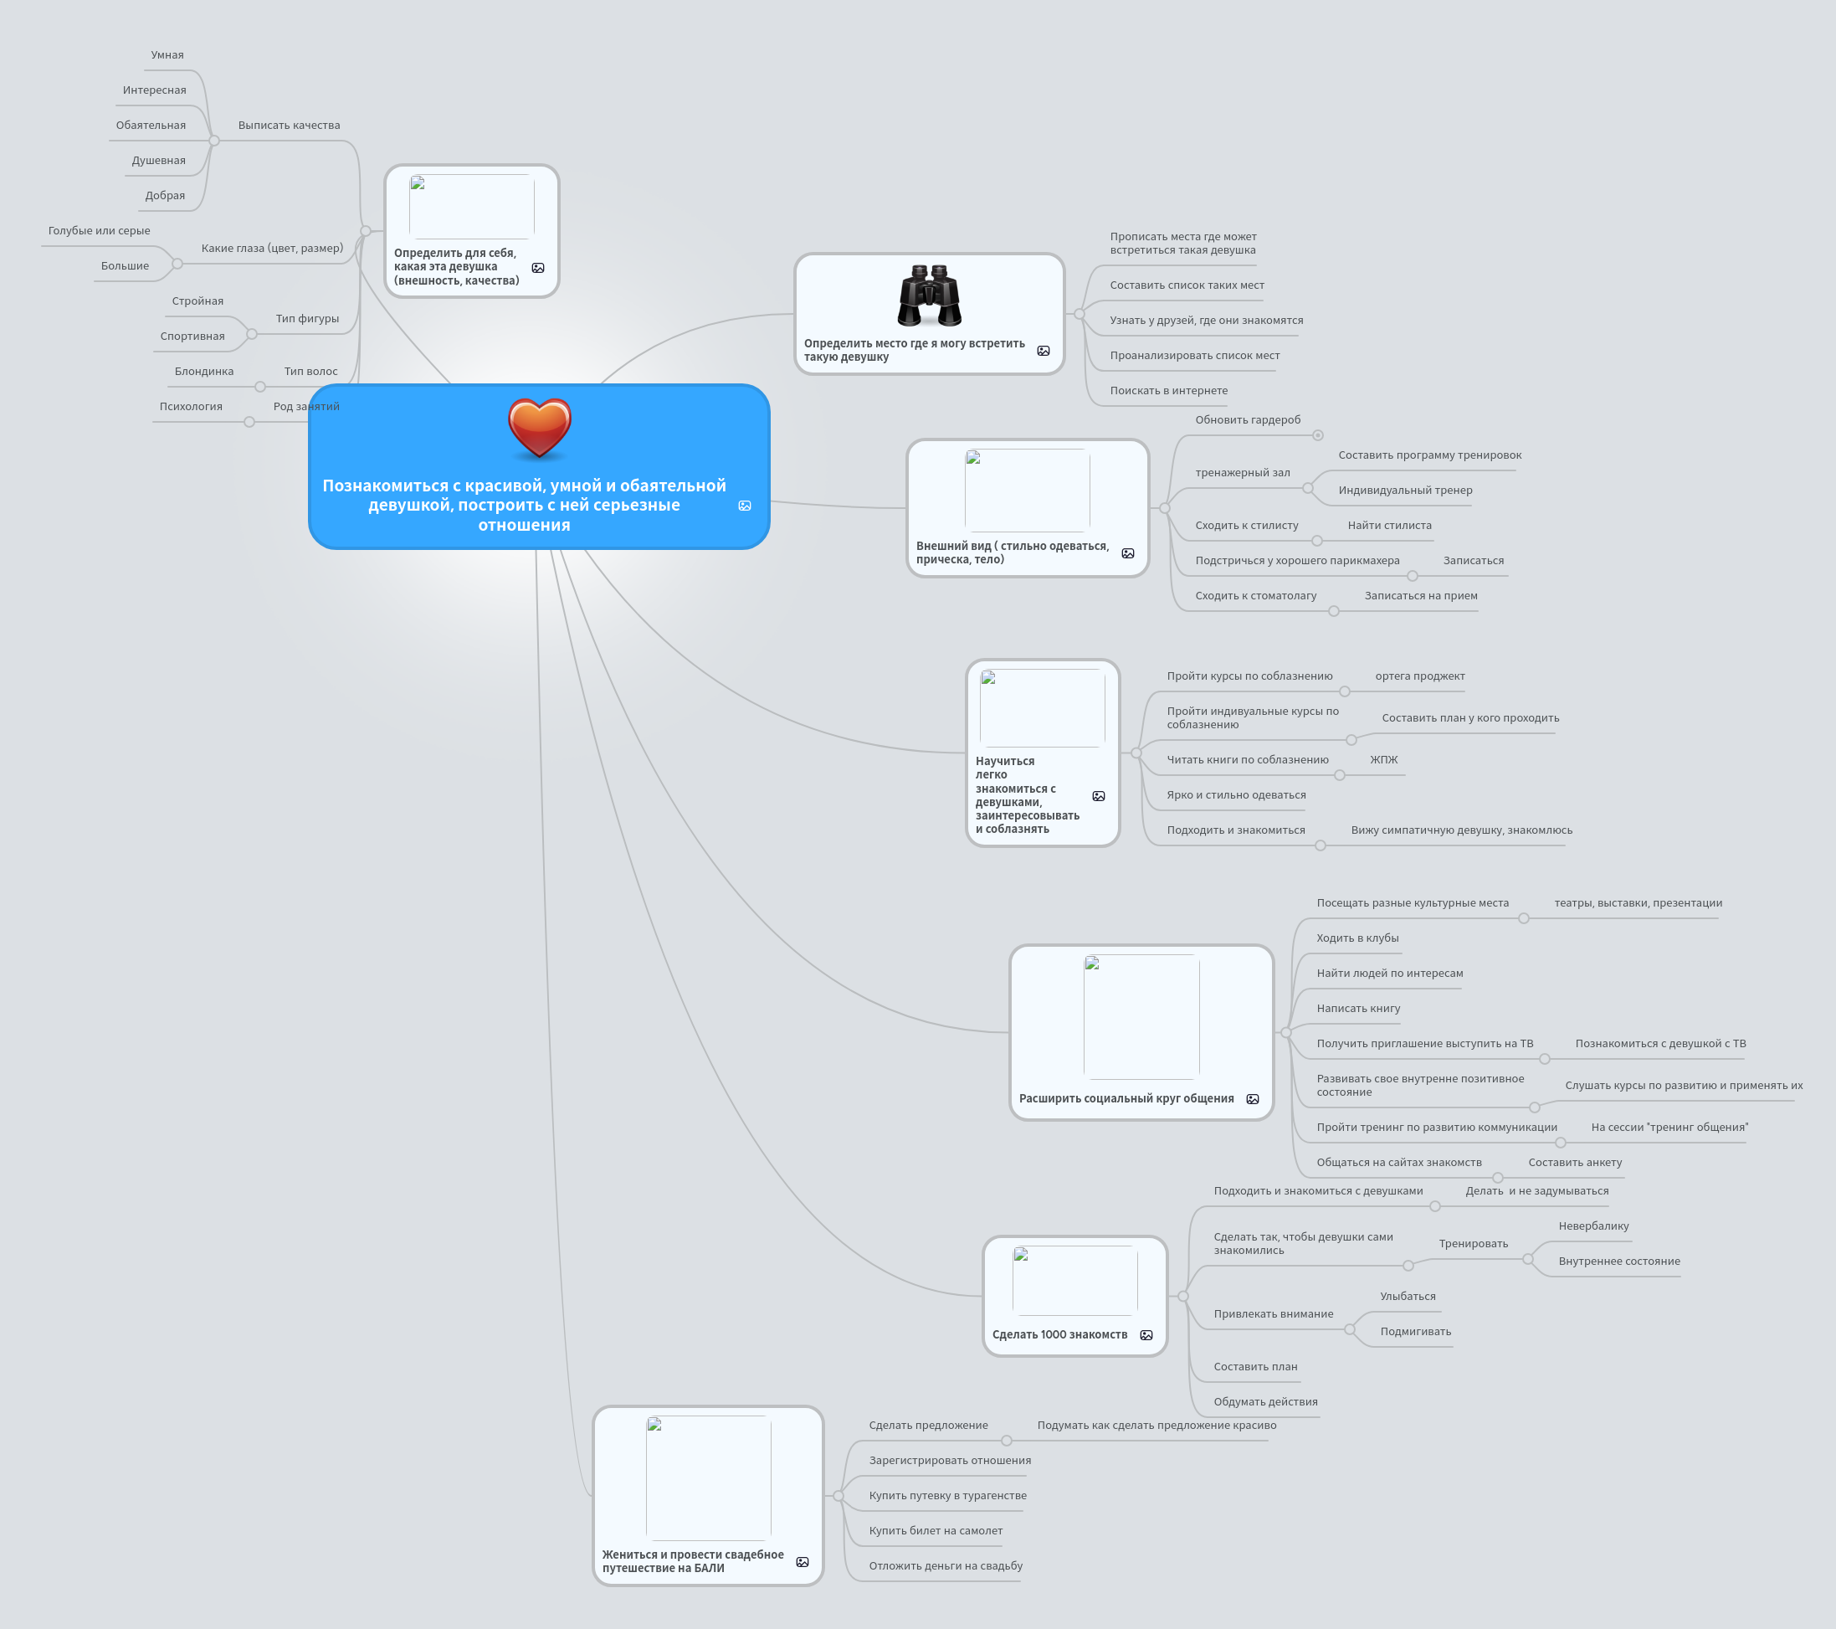Screen dimensions: 1836x1629
Task: Collapse the 'Тренировать' branch circle
Action: (1528, 1260)
